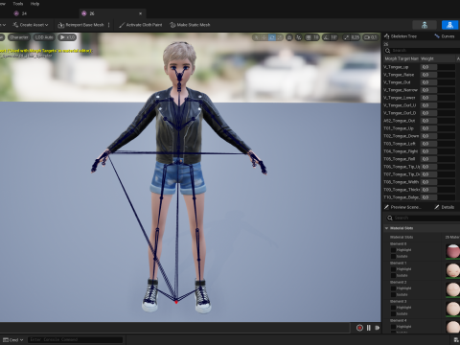Collapse the Material Slots section
The image size is (460, 345).
coord(386,228)
